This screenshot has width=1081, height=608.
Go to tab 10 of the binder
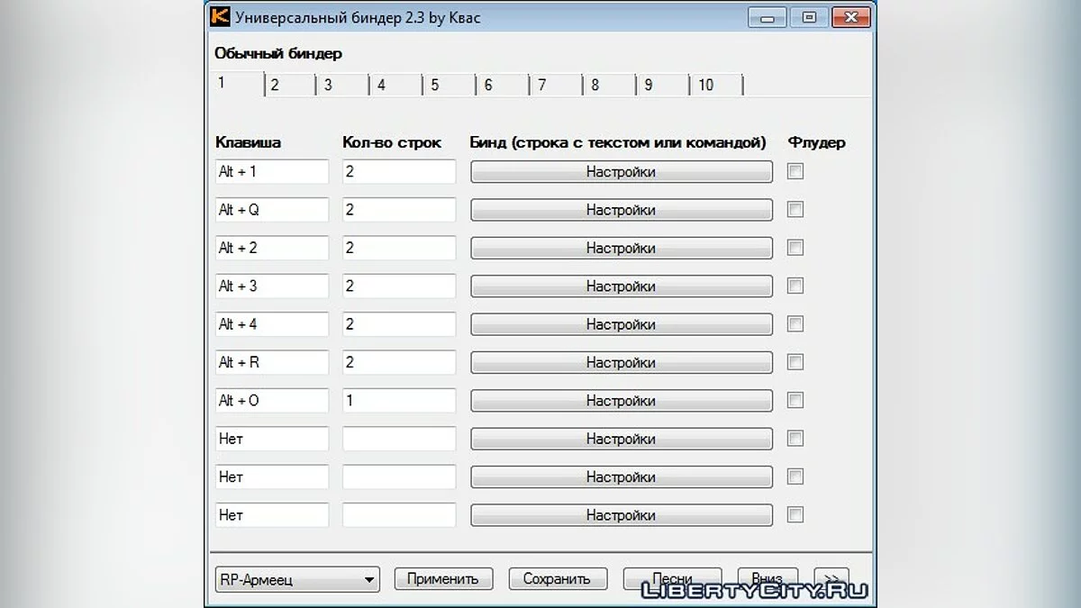coord(706,85)
